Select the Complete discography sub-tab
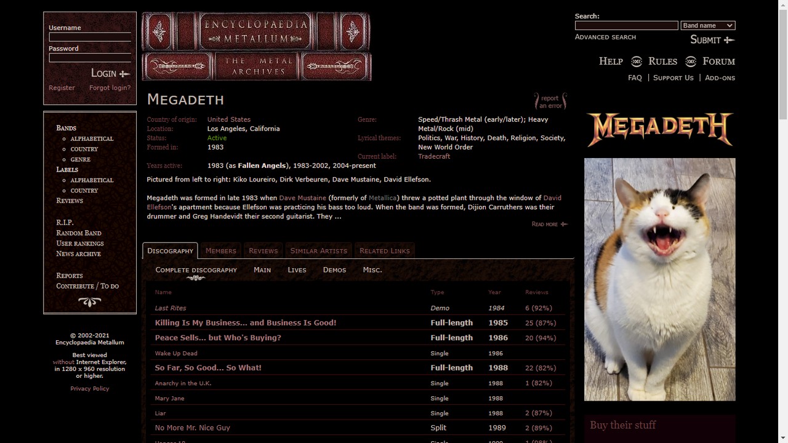788x443 pixels. tap(196, 270)
